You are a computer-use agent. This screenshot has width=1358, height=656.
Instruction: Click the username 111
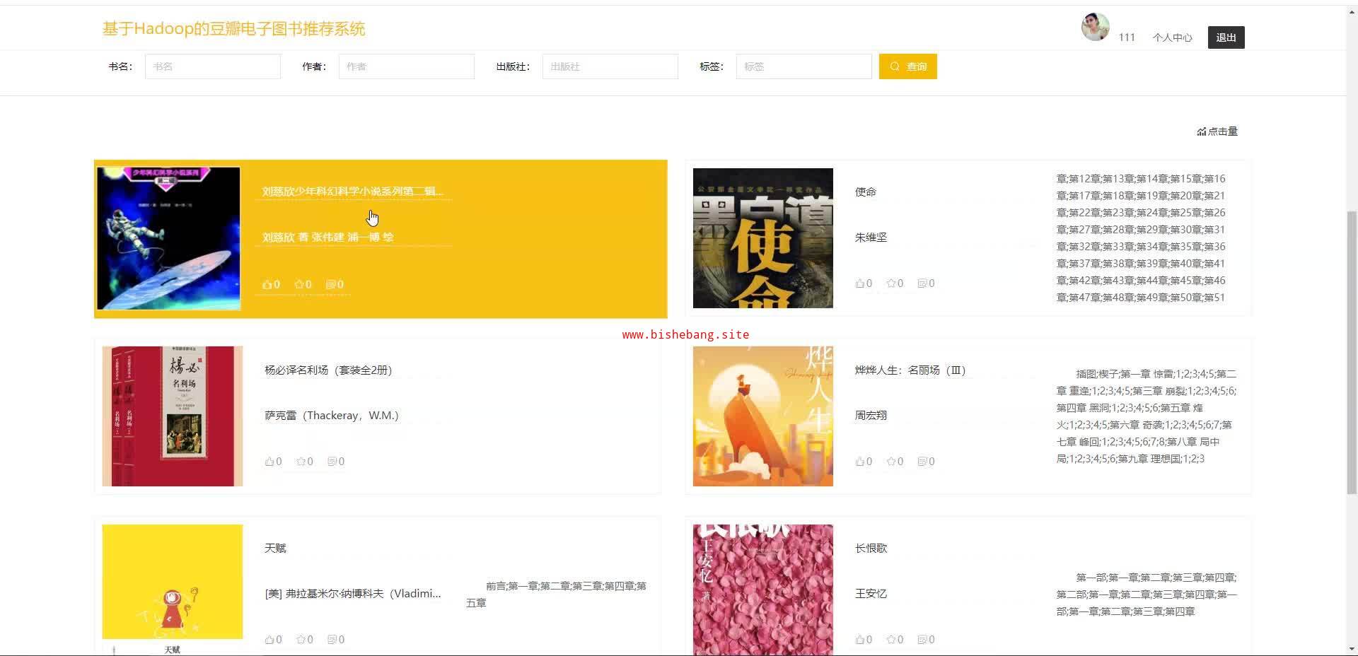[1127, 37]
